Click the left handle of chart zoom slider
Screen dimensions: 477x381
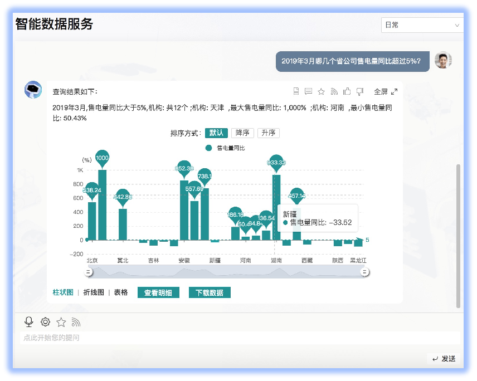point(88,272)
